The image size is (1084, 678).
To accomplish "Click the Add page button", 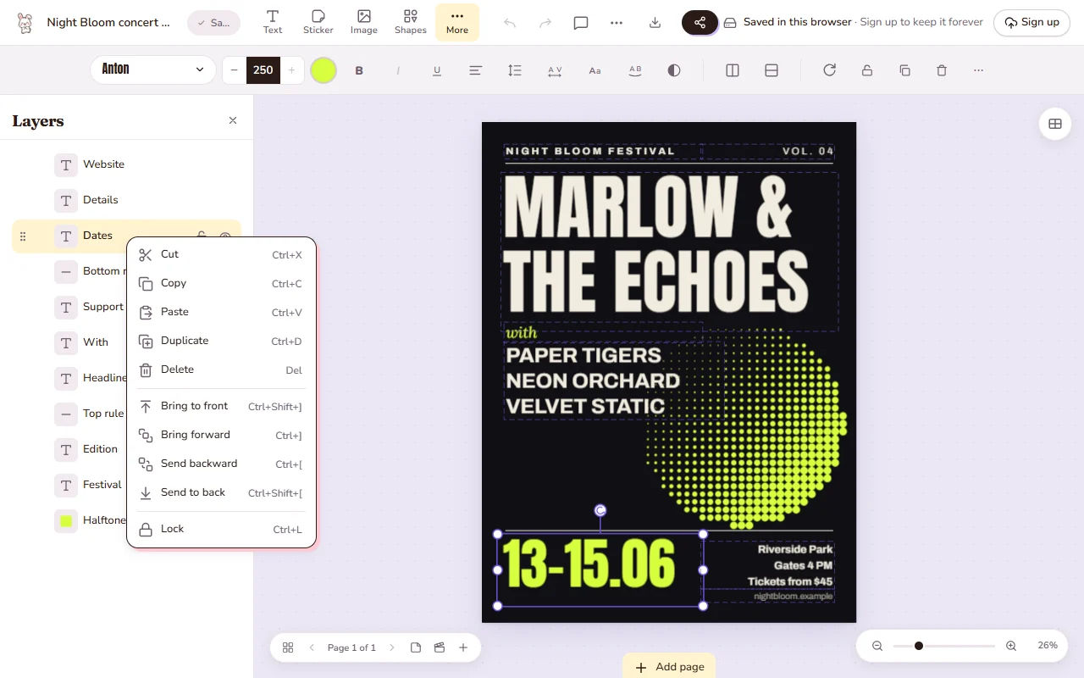I will pos(669,666).
